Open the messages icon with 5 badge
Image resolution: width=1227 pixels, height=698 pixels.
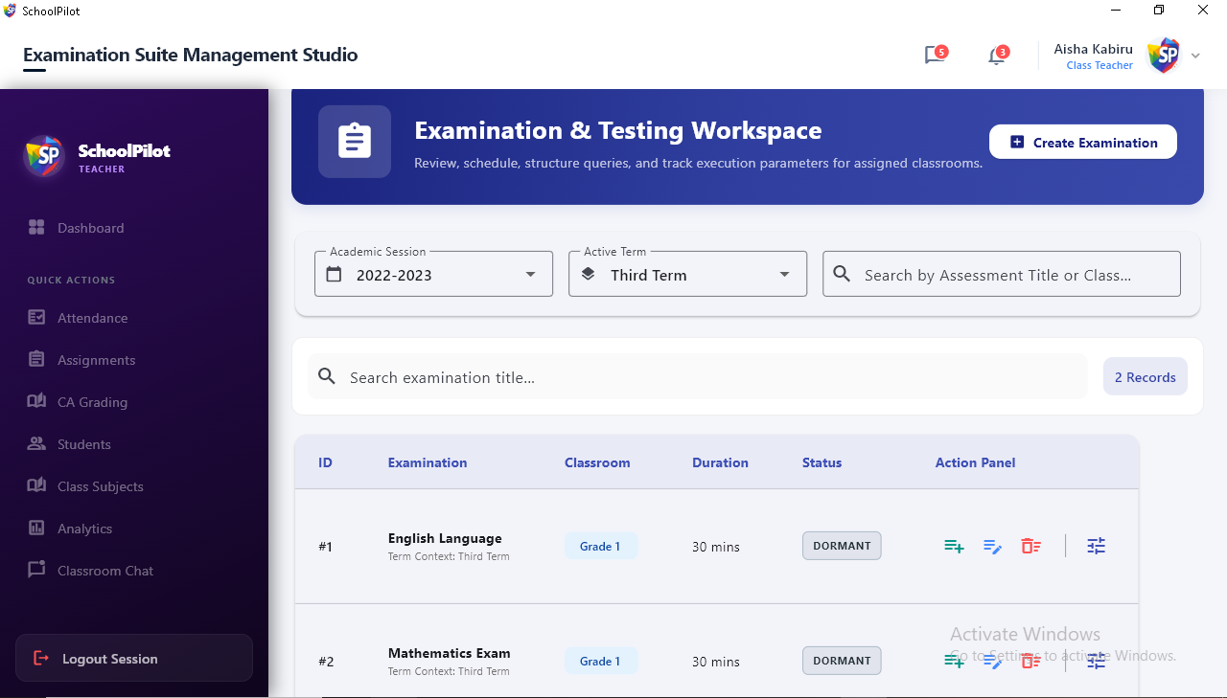click(x=935, y=56)
